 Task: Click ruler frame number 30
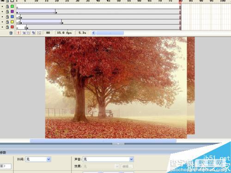78,1
